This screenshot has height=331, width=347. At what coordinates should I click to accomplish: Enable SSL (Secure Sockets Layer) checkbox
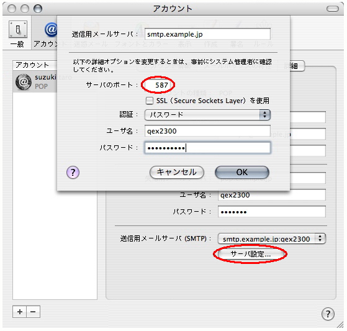[150, 101]
